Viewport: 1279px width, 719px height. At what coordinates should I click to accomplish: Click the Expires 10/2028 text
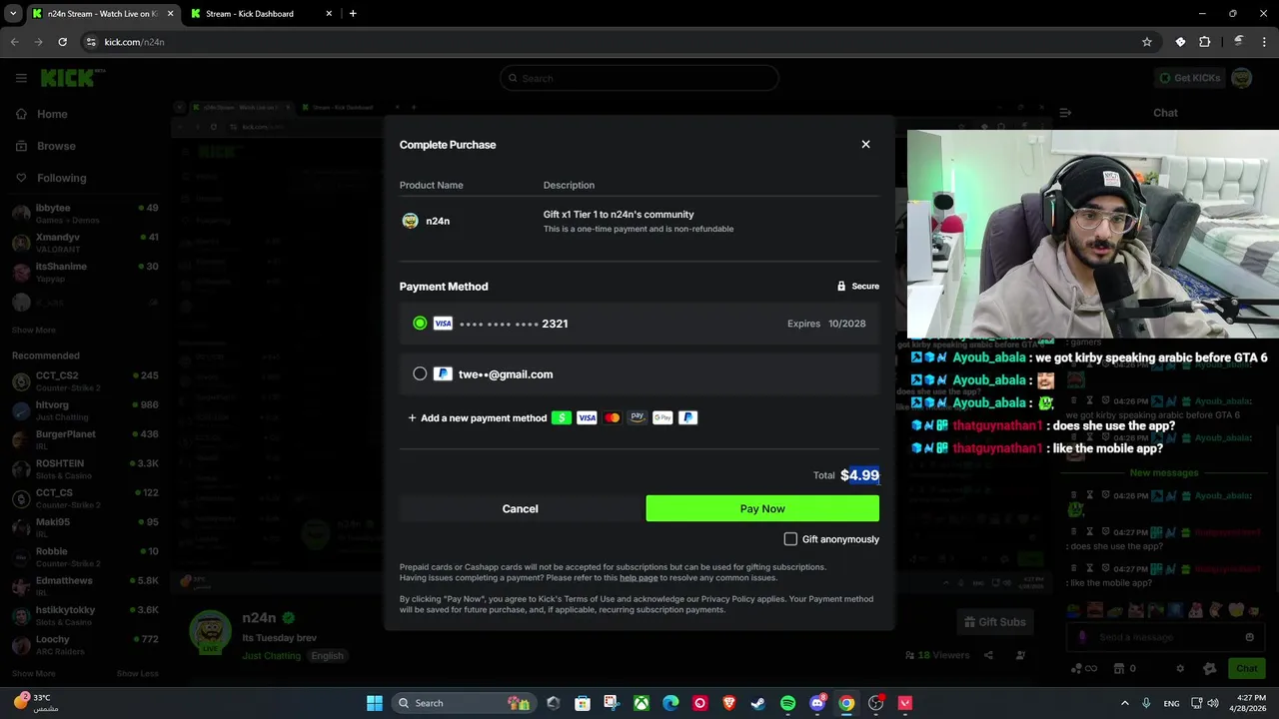click(826, 324)
